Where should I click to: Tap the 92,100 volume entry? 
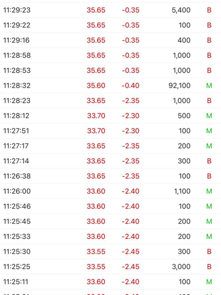179,86
